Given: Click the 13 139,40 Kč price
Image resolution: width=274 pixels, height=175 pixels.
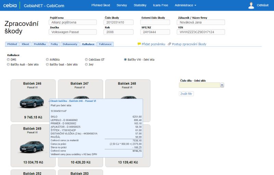Looking at the screenshot, I should [128, 162].
